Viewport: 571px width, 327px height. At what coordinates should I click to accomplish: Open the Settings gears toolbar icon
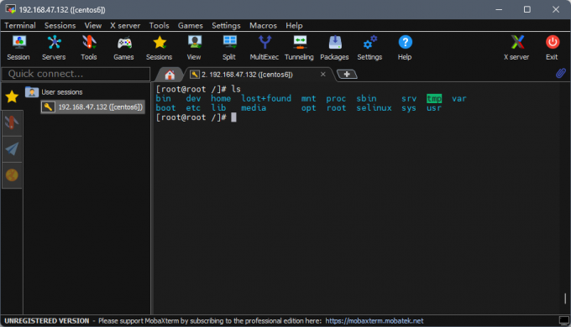369,48
